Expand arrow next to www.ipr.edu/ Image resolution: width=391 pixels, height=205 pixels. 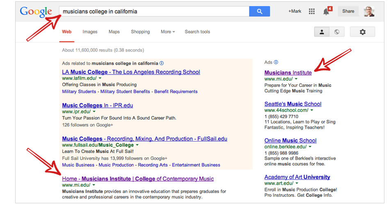tap(94, 112)
